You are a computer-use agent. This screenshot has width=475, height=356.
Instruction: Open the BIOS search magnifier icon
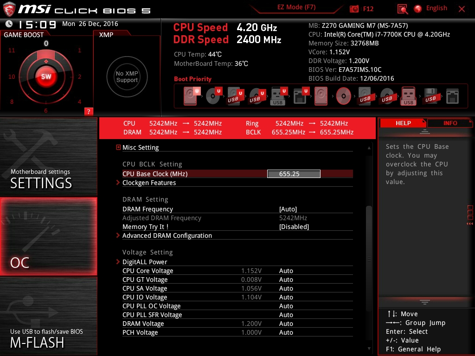pyautogui.click(x=402, y=9)
